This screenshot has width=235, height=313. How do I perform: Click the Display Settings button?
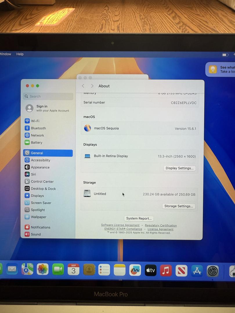coord(180,168)
